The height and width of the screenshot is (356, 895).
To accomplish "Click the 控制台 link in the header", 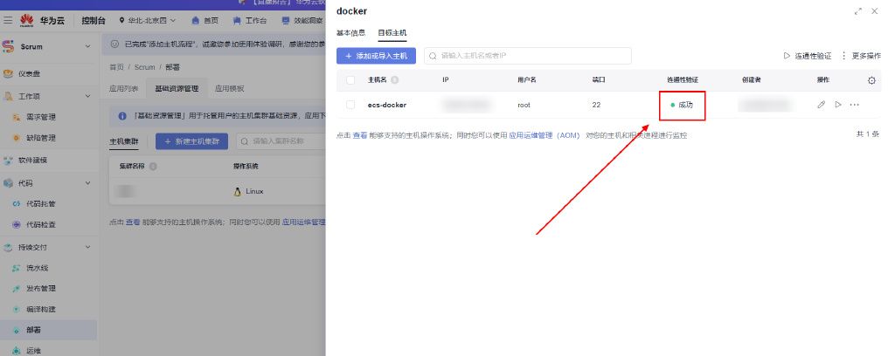I will point(93,21).
